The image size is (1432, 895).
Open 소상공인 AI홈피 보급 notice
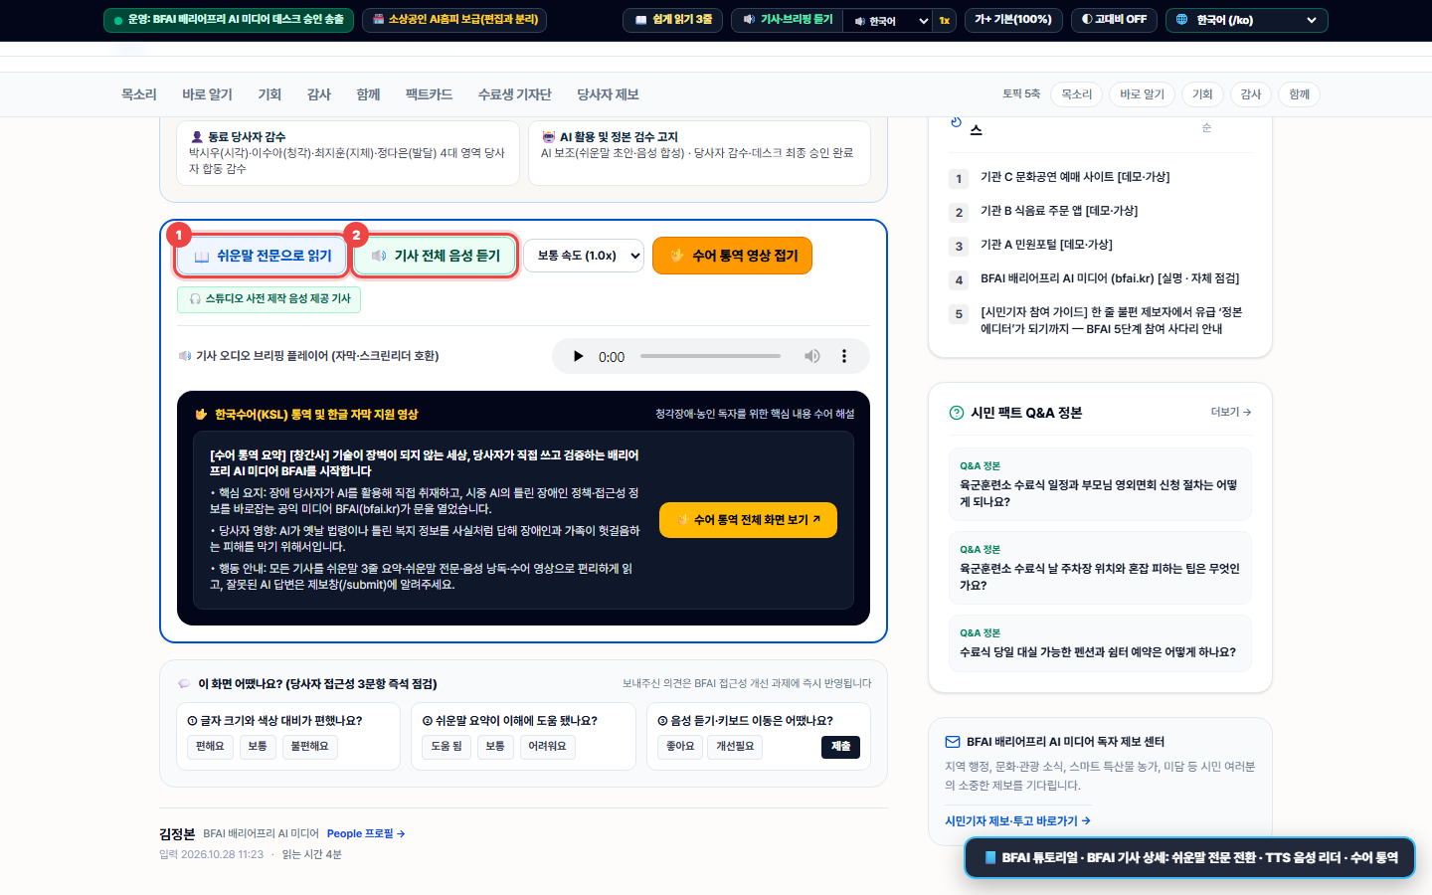pyautogui.click(x=454, y=20)
